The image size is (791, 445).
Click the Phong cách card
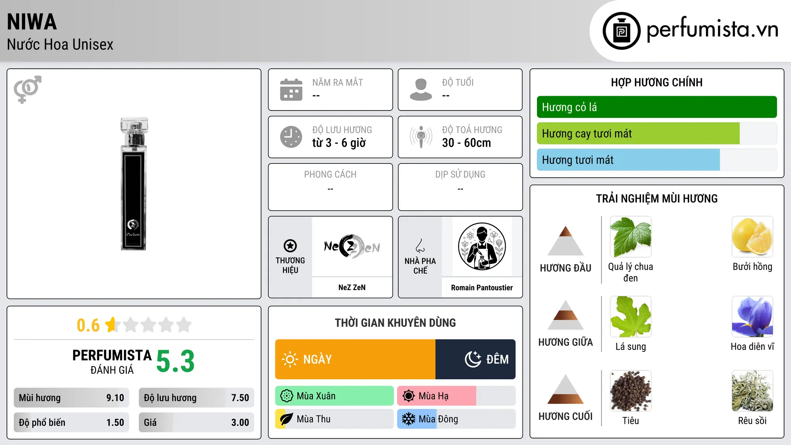(331, 187)
